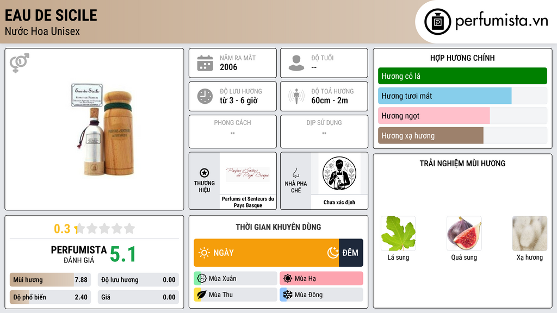Click the Độ lưu hương 0.00 score bar

pyautogui.click(x=138, y=280)
